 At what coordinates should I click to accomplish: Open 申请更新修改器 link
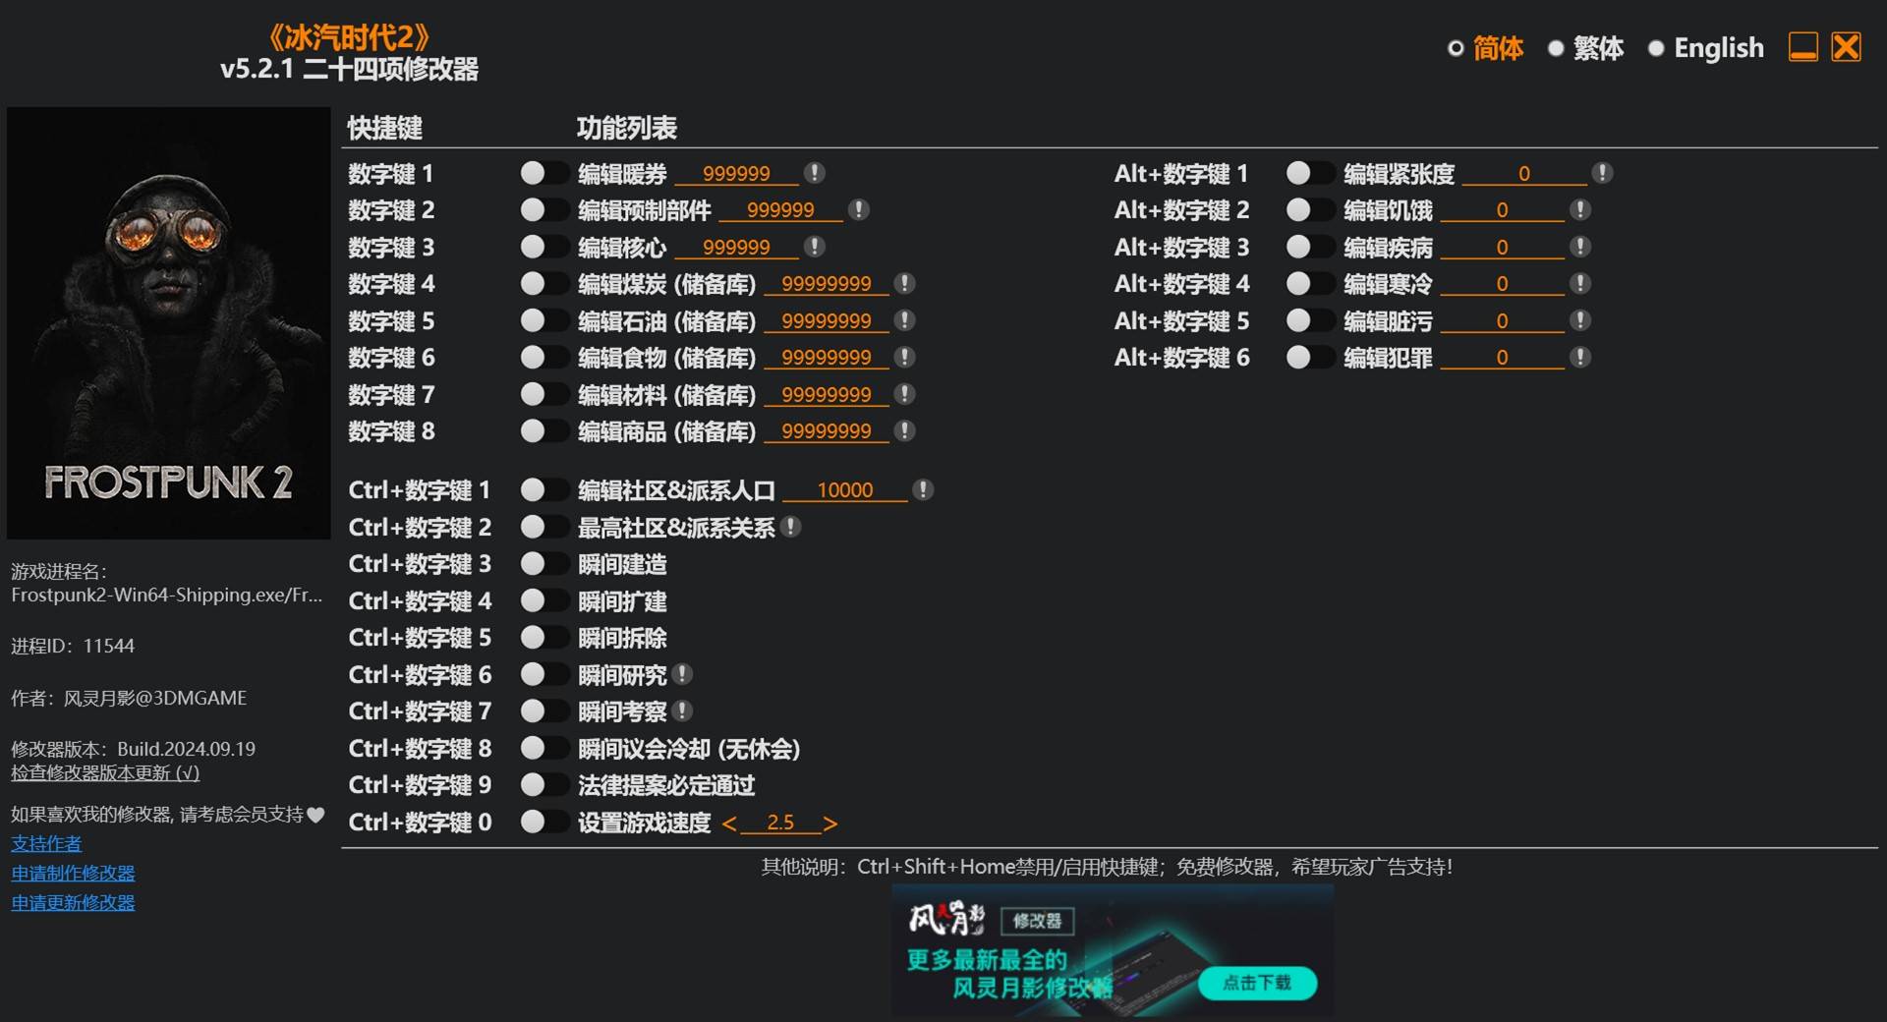pyautogui.click(x=73, y=902)
